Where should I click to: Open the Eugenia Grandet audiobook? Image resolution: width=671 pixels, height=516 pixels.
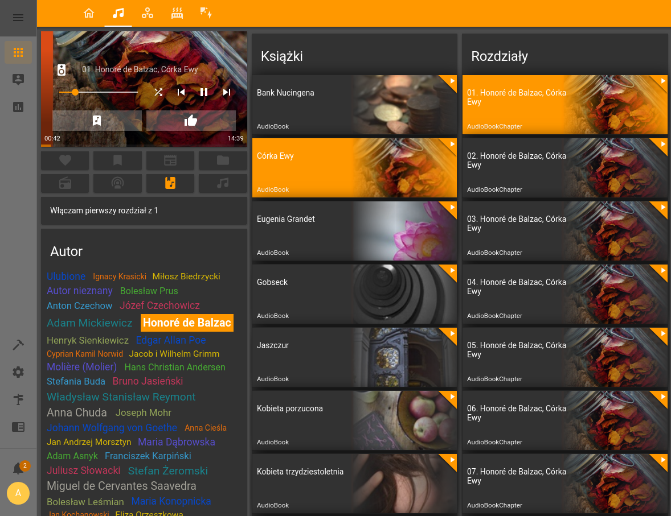[x=354, y=231]
